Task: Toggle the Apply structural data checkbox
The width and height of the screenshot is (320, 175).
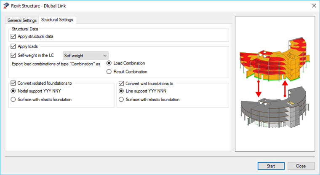Action: (14, 37)
